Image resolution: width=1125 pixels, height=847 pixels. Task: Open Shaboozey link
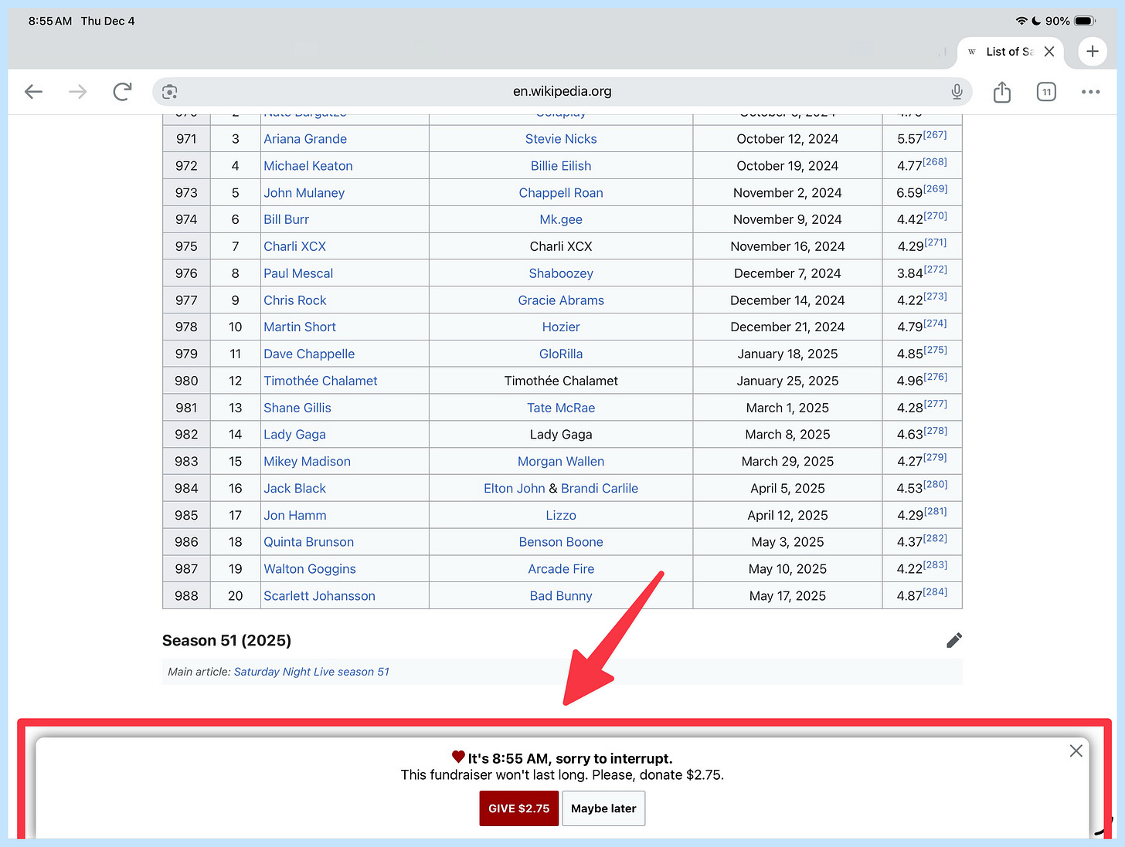coord(561,273)
